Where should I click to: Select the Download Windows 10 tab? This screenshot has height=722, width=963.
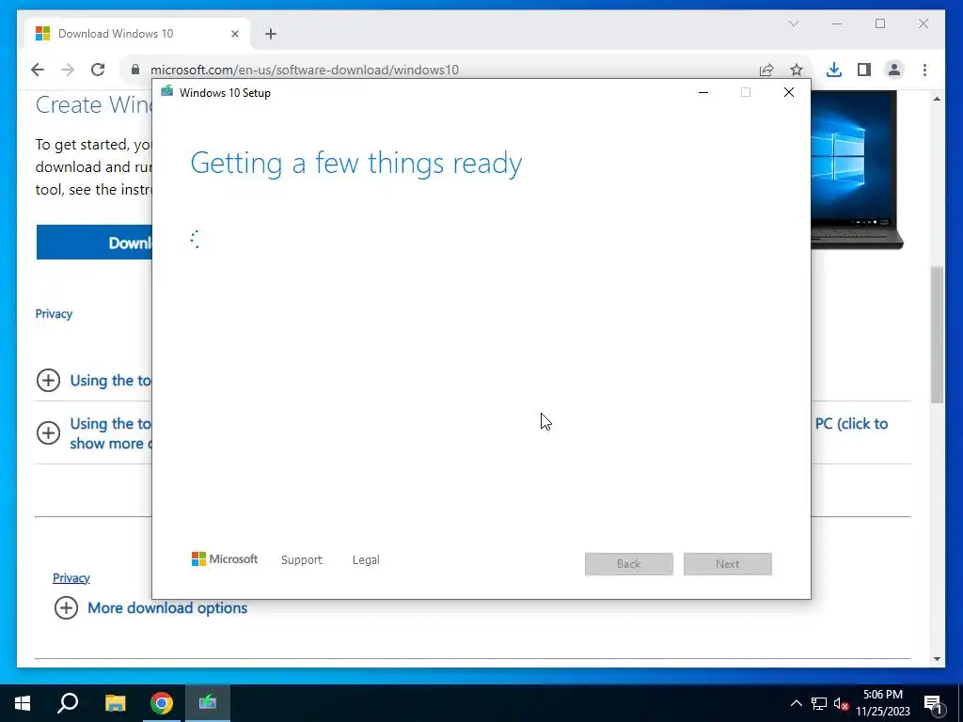tap(137, 34)
